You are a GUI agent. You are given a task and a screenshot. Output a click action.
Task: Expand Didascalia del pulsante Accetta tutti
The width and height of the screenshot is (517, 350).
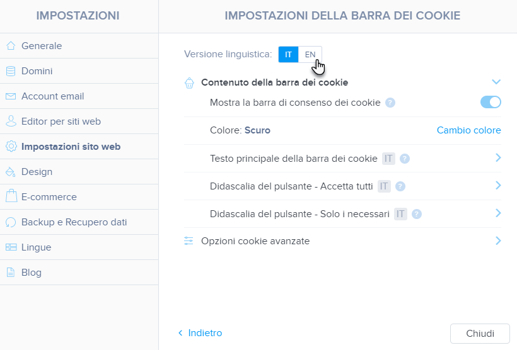(498, 186)
